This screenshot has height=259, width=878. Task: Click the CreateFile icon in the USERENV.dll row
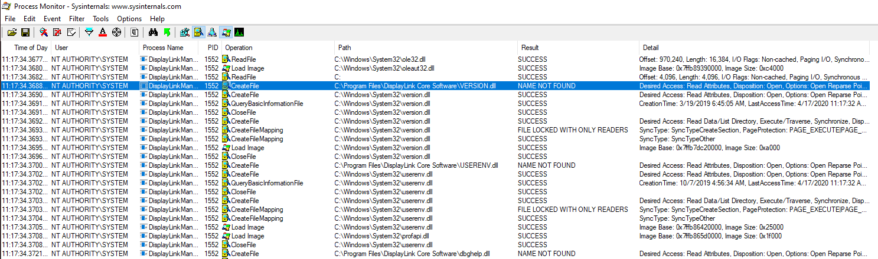pyautogui.click(x=226, y=165)
